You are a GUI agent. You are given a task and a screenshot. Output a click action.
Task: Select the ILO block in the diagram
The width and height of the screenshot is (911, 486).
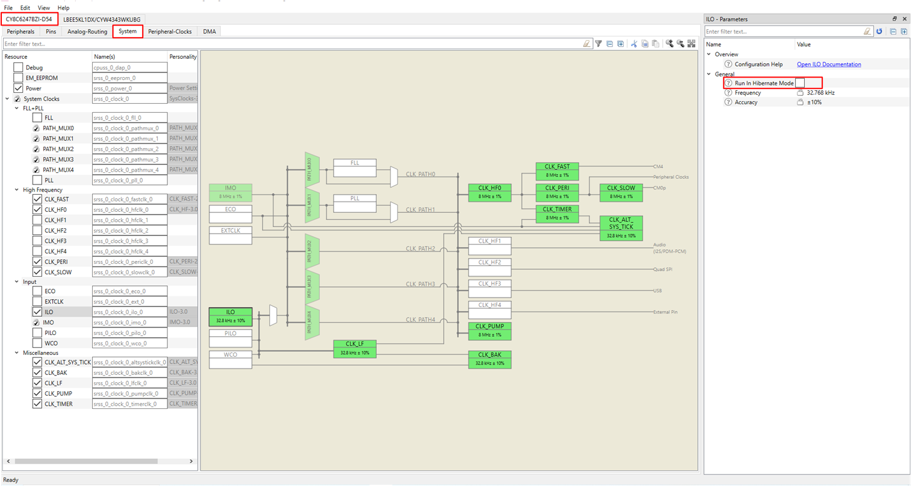click(x=230, y=316)
